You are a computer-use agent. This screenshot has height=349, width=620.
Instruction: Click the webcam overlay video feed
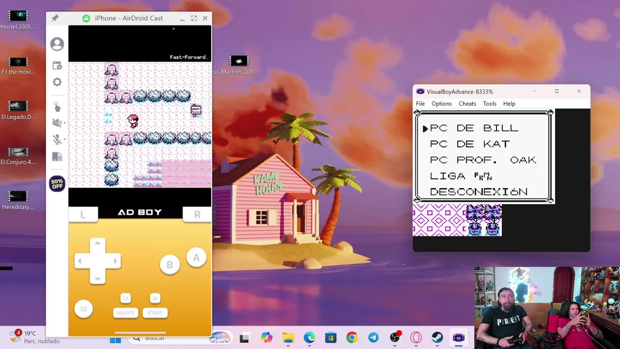coord(547,307)
